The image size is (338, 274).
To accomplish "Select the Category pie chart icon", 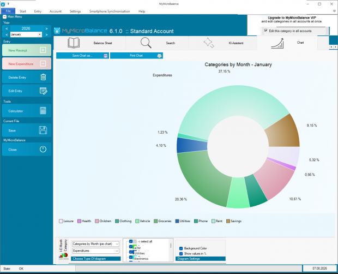I will coord(65,255).
